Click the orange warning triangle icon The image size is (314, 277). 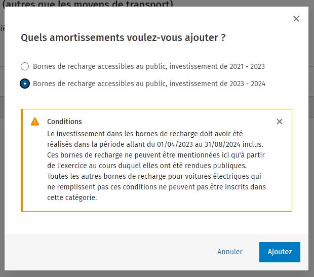pos(35,122)
